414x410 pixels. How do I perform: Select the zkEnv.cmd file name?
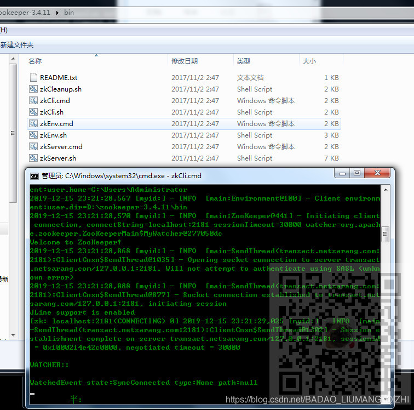(x=56, y=124)
